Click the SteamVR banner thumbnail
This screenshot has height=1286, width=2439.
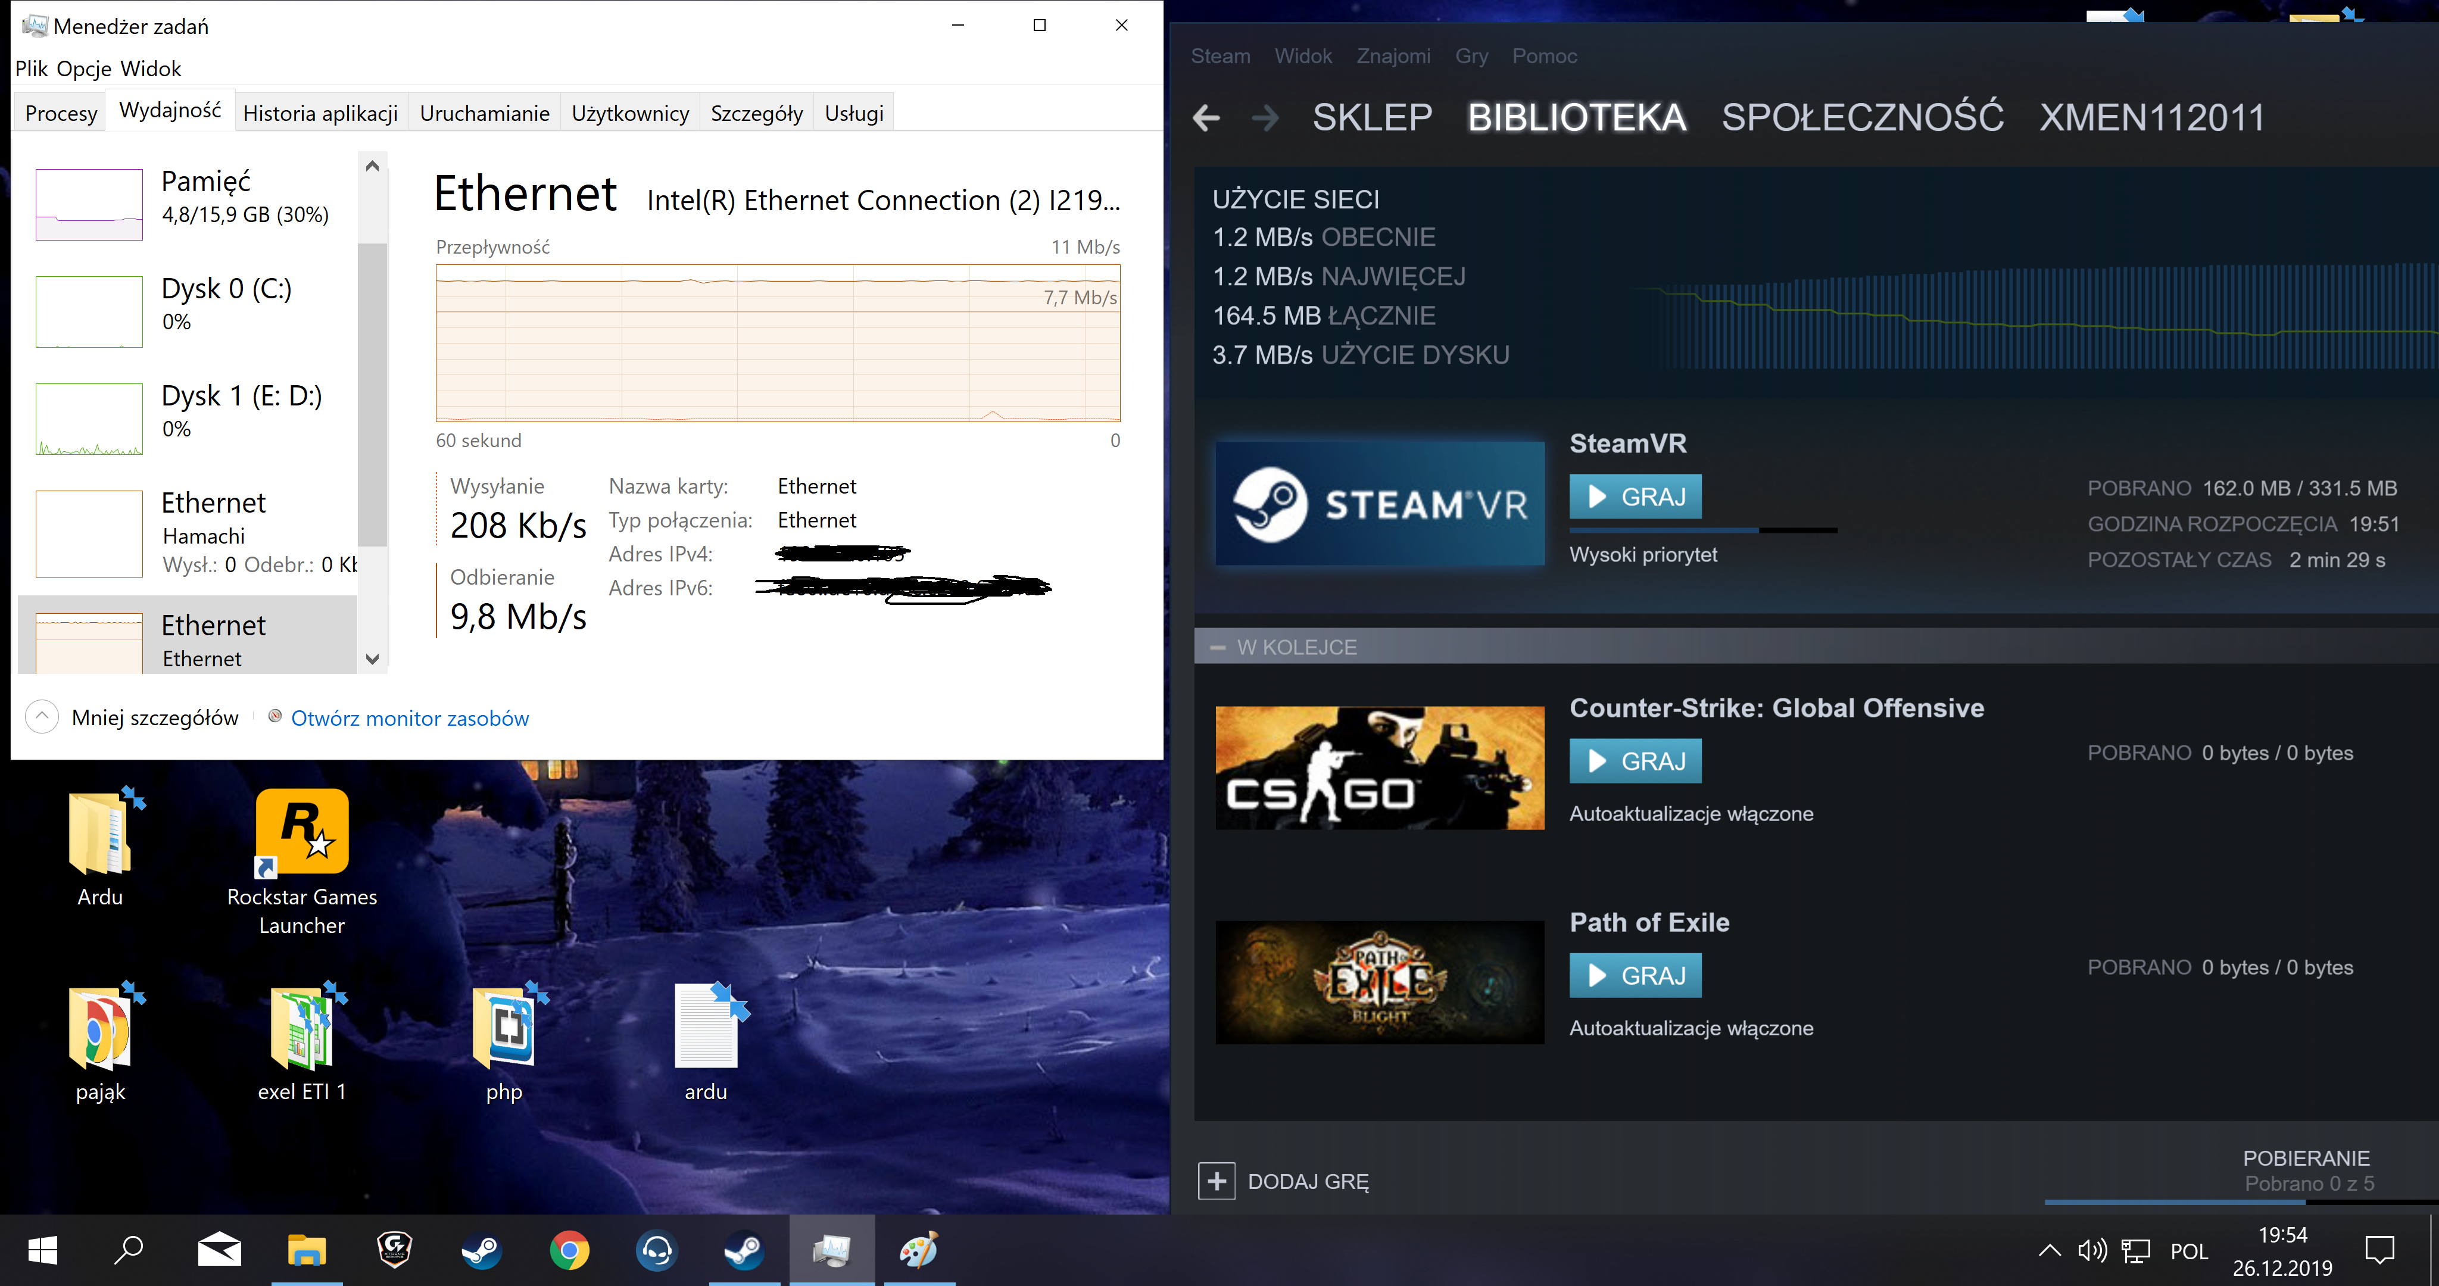point(1380,503)
